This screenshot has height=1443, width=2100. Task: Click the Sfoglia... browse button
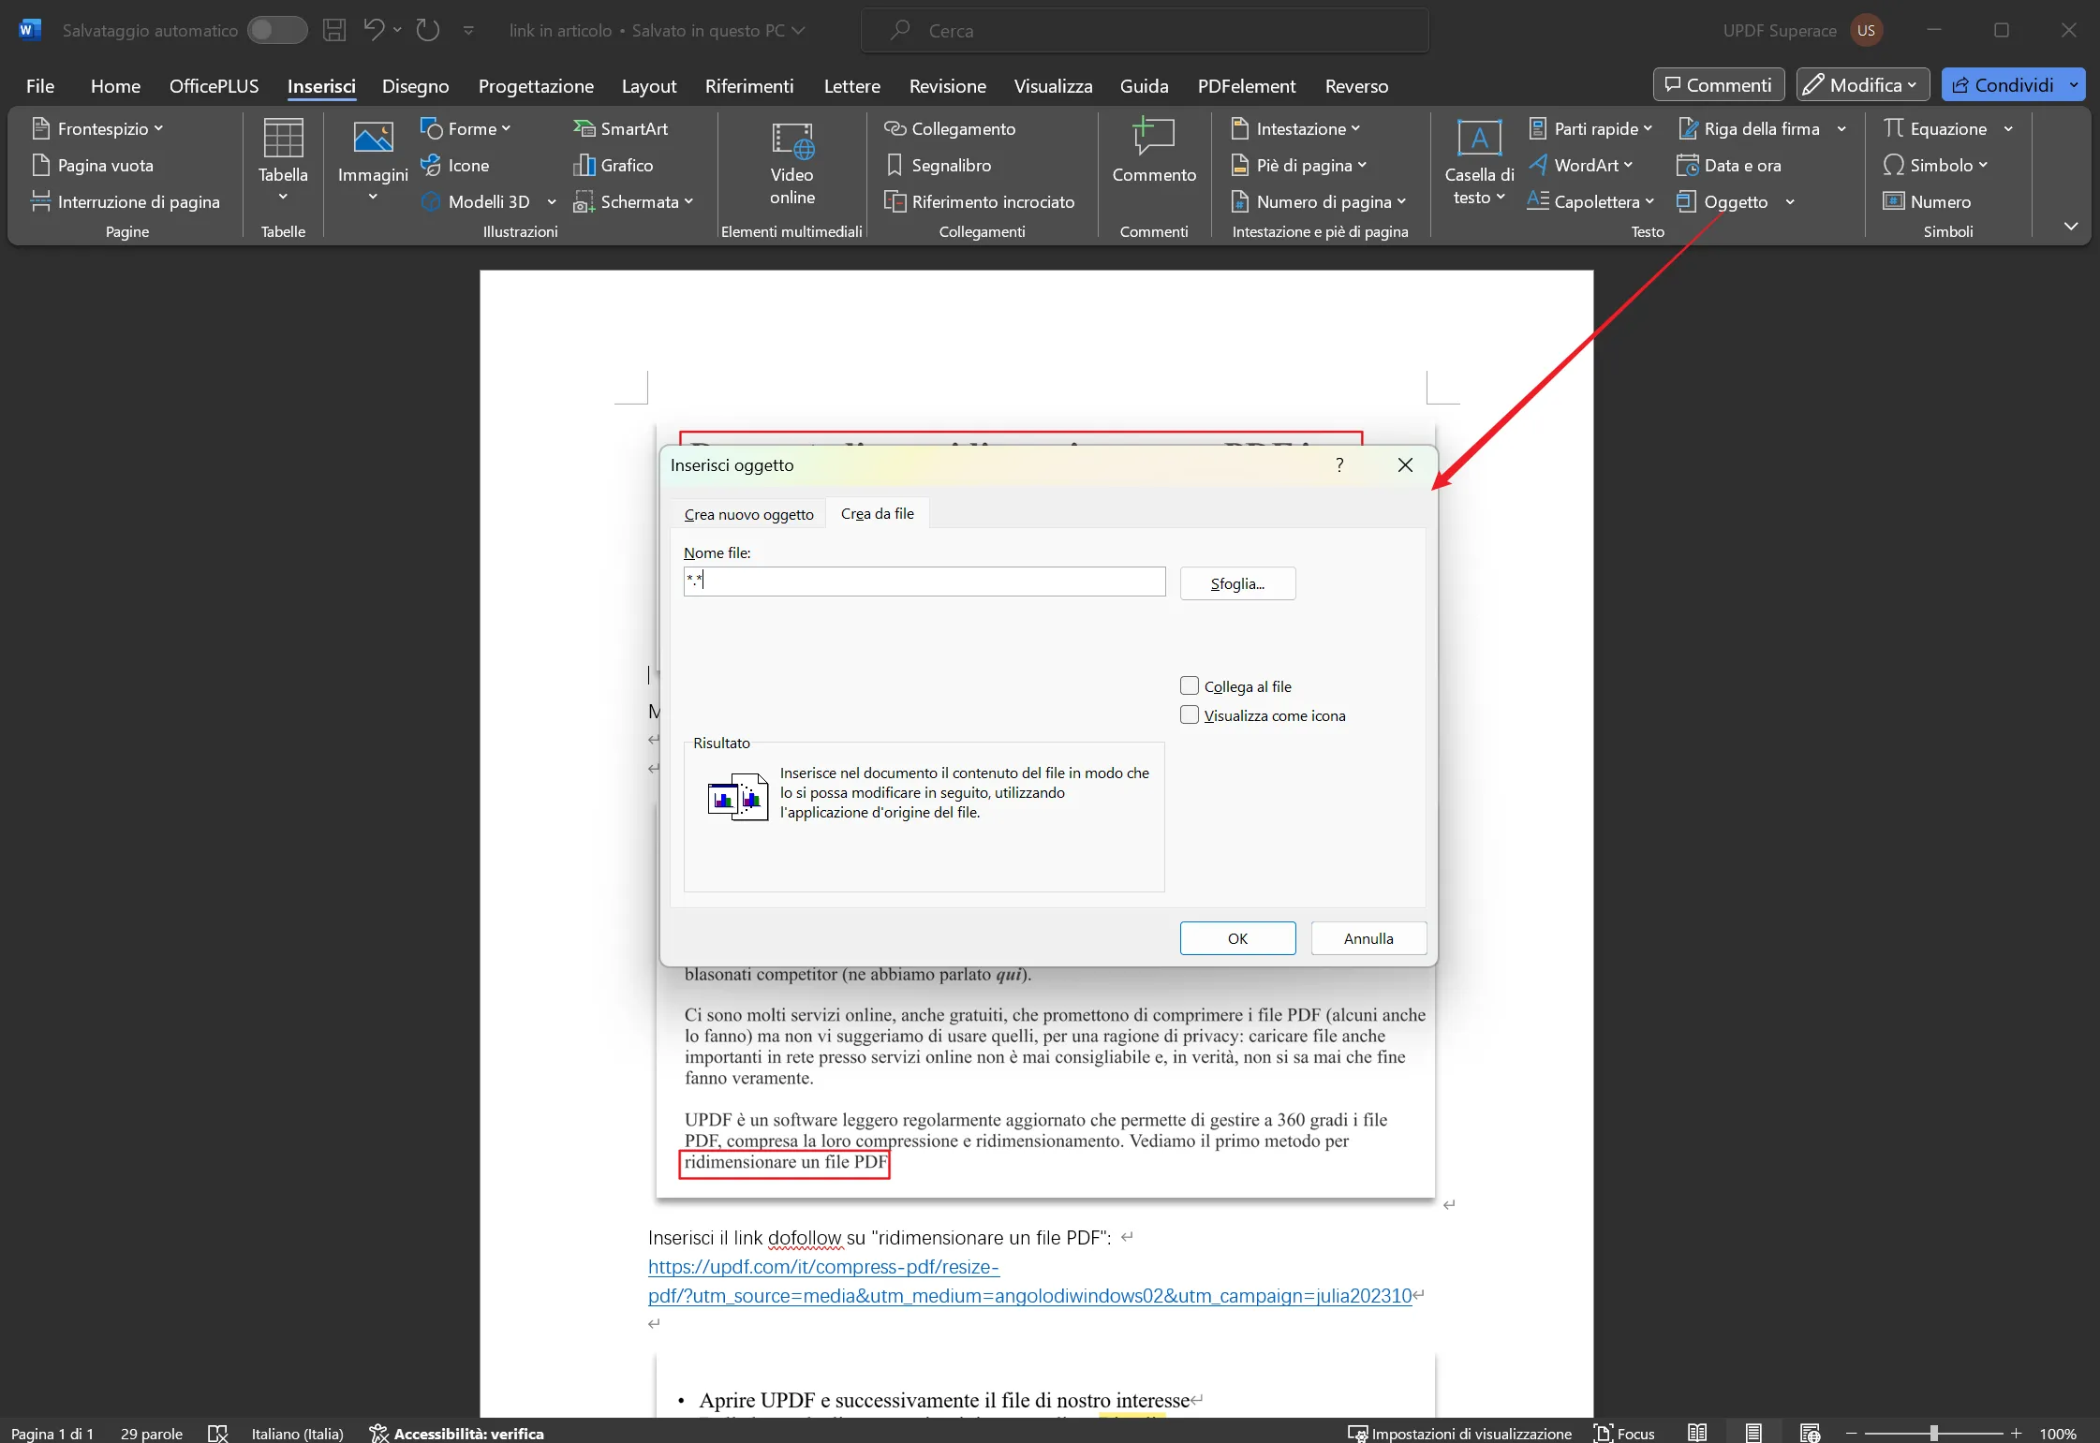tap(1237, 583)
